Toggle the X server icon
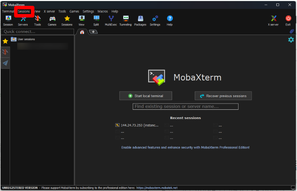The image size is (297, 191). [273, 21]
